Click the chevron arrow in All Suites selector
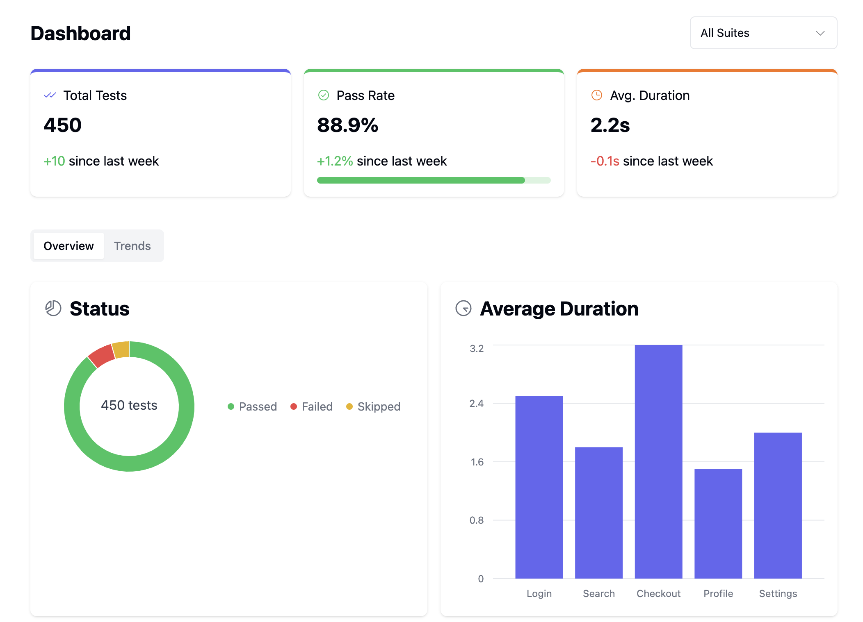 [820, 33]
